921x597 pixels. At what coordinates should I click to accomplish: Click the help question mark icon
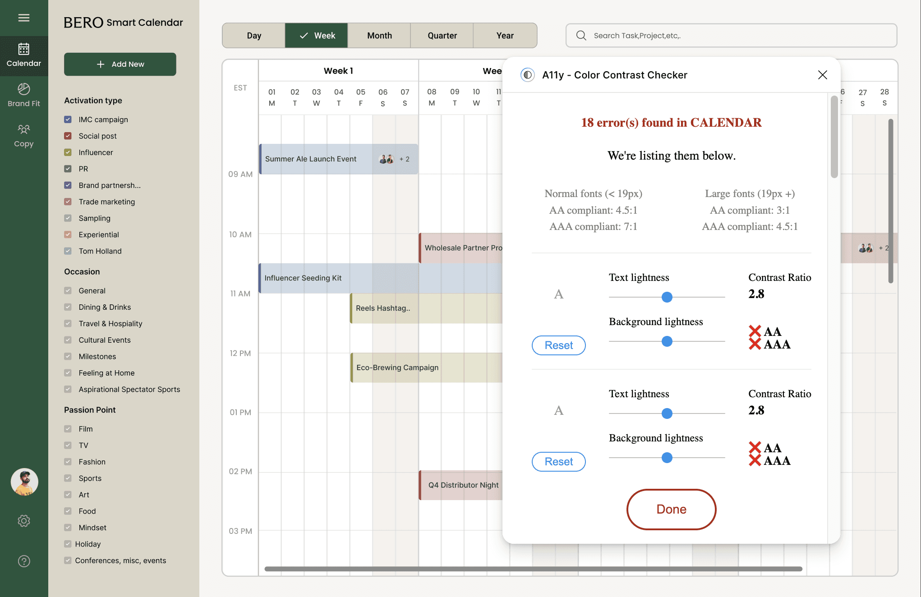[x=24, y=561]
